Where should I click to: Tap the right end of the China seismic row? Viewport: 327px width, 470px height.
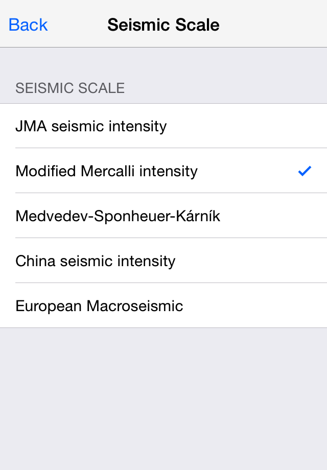[x=301, y=261]
